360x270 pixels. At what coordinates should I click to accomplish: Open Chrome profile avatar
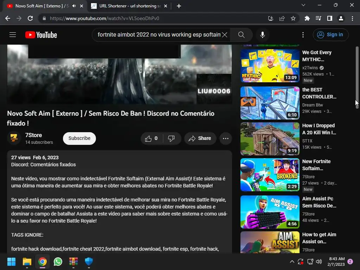[x=341, y=18]
